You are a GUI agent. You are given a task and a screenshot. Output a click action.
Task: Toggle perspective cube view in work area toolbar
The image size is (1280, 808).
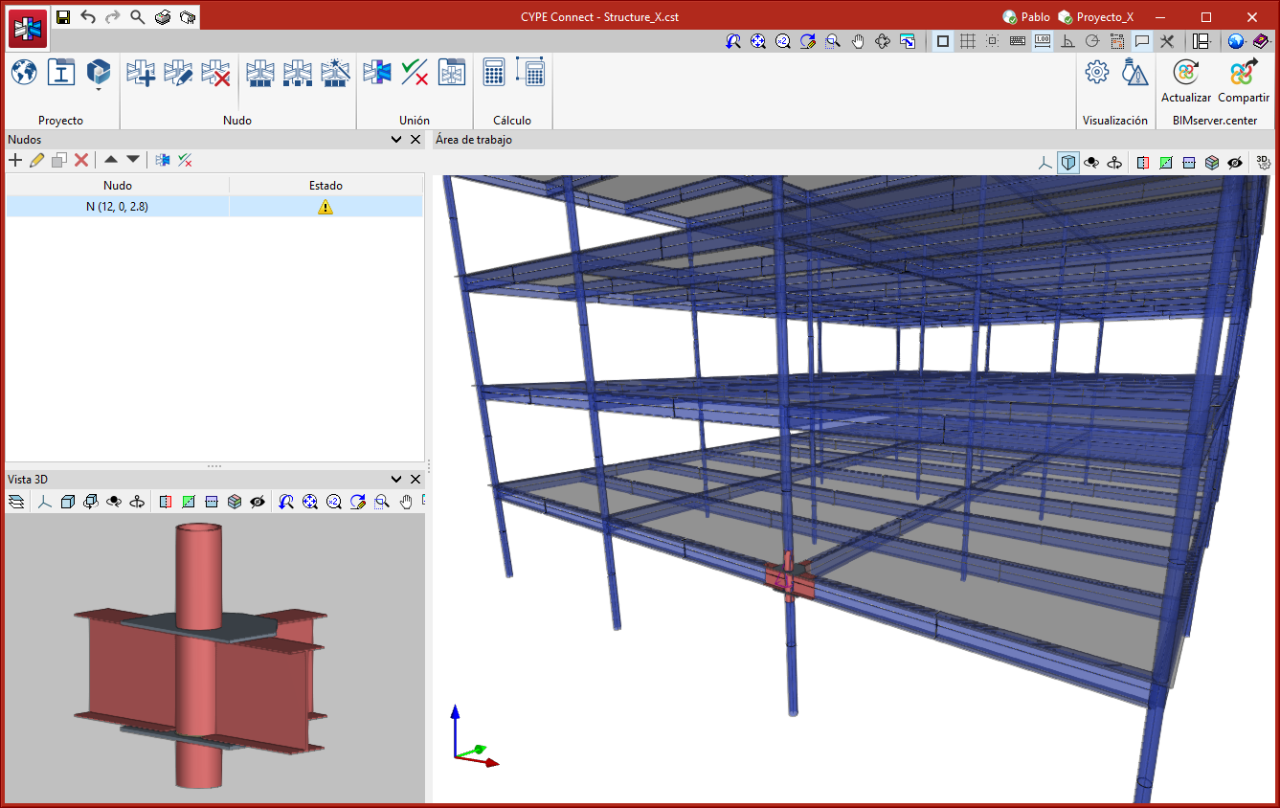(1067, 163)
